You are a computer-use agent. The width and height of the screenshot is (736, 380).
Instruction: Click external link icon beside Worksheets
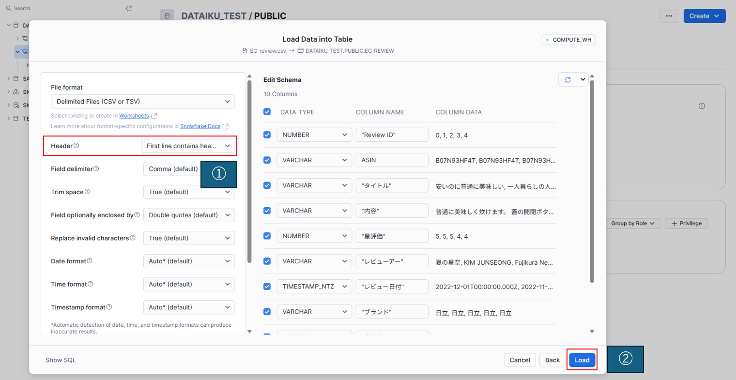pos(154,116)
